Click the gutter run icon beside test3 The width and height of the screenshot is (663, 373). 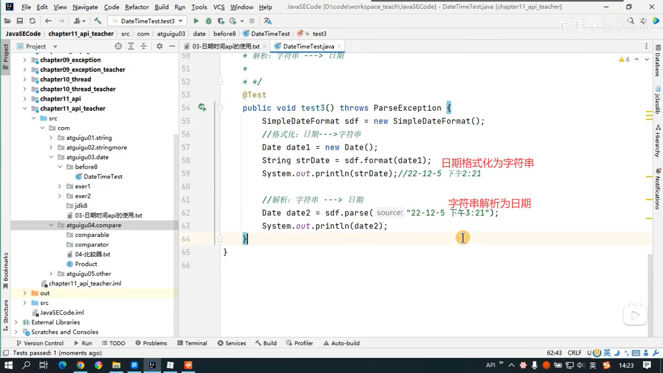click(202, 108)
